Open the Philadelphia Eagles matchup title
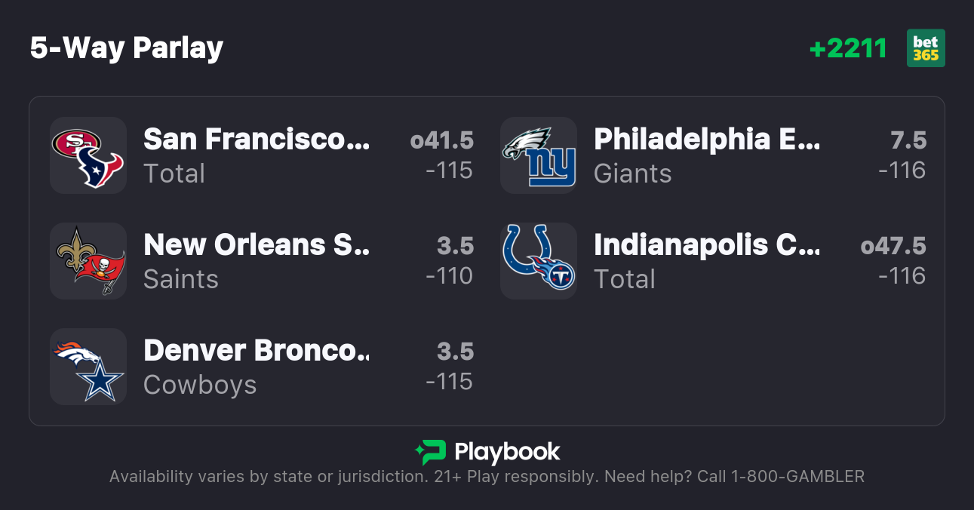The height and width of the screenshot is (510, 974). [x=706, y=140]
